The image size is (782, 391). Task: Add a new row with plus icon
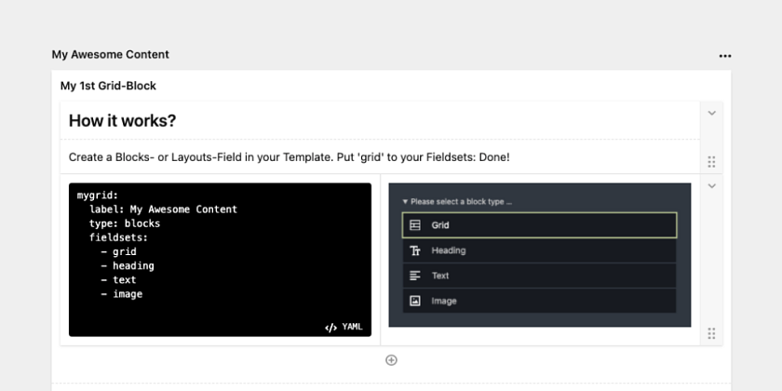392,360
